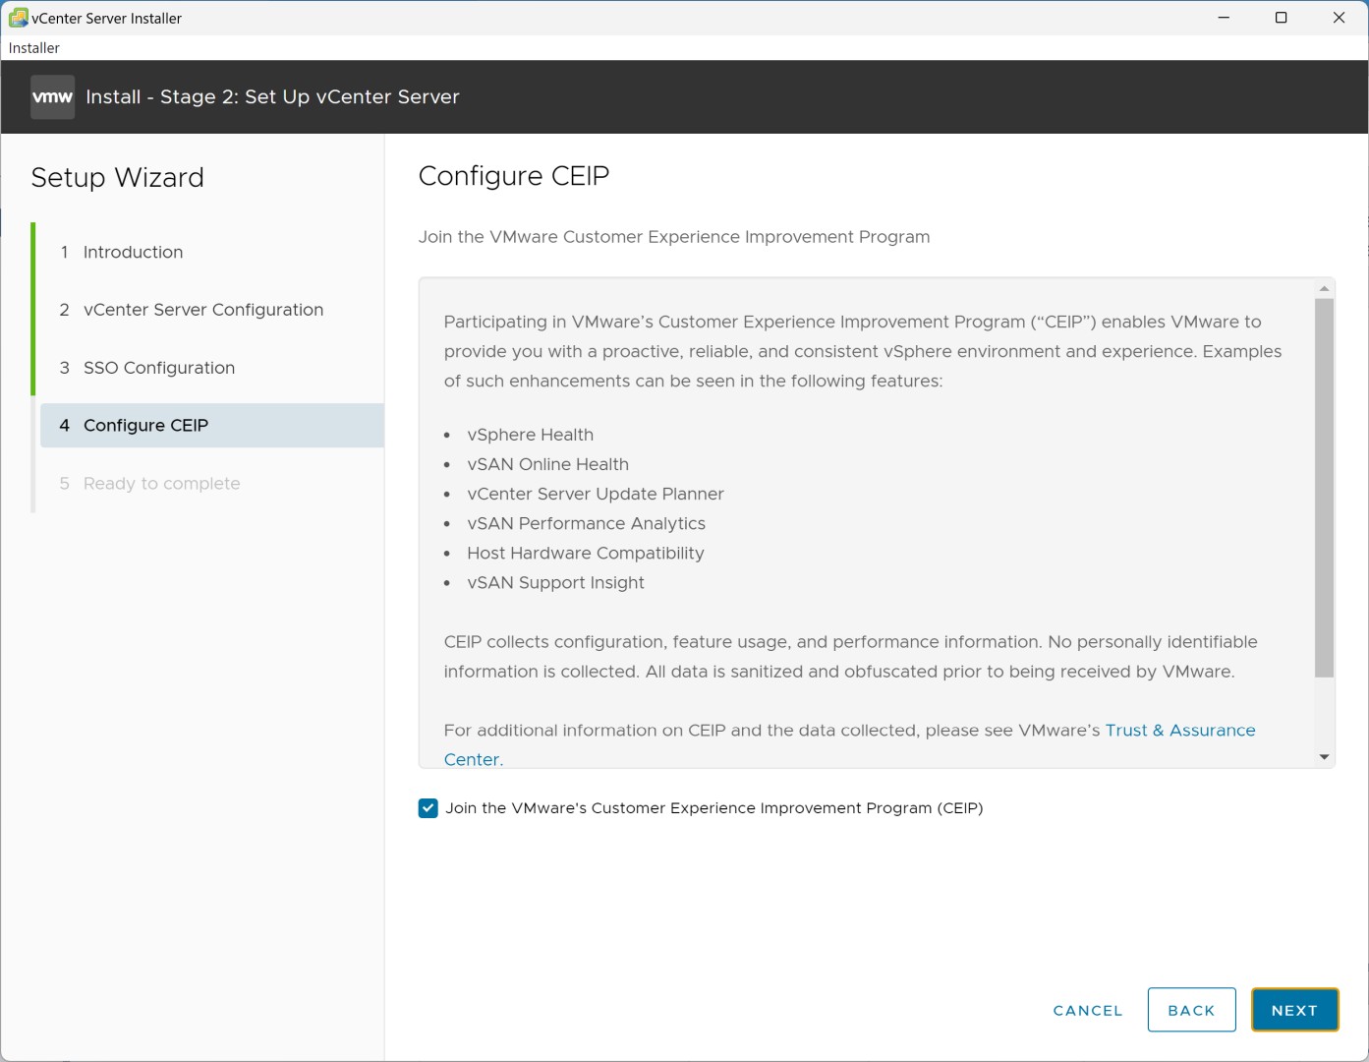1369x1062 pixels.
Task: Click the NEXT button
Action: (x=1294, y=1010)
